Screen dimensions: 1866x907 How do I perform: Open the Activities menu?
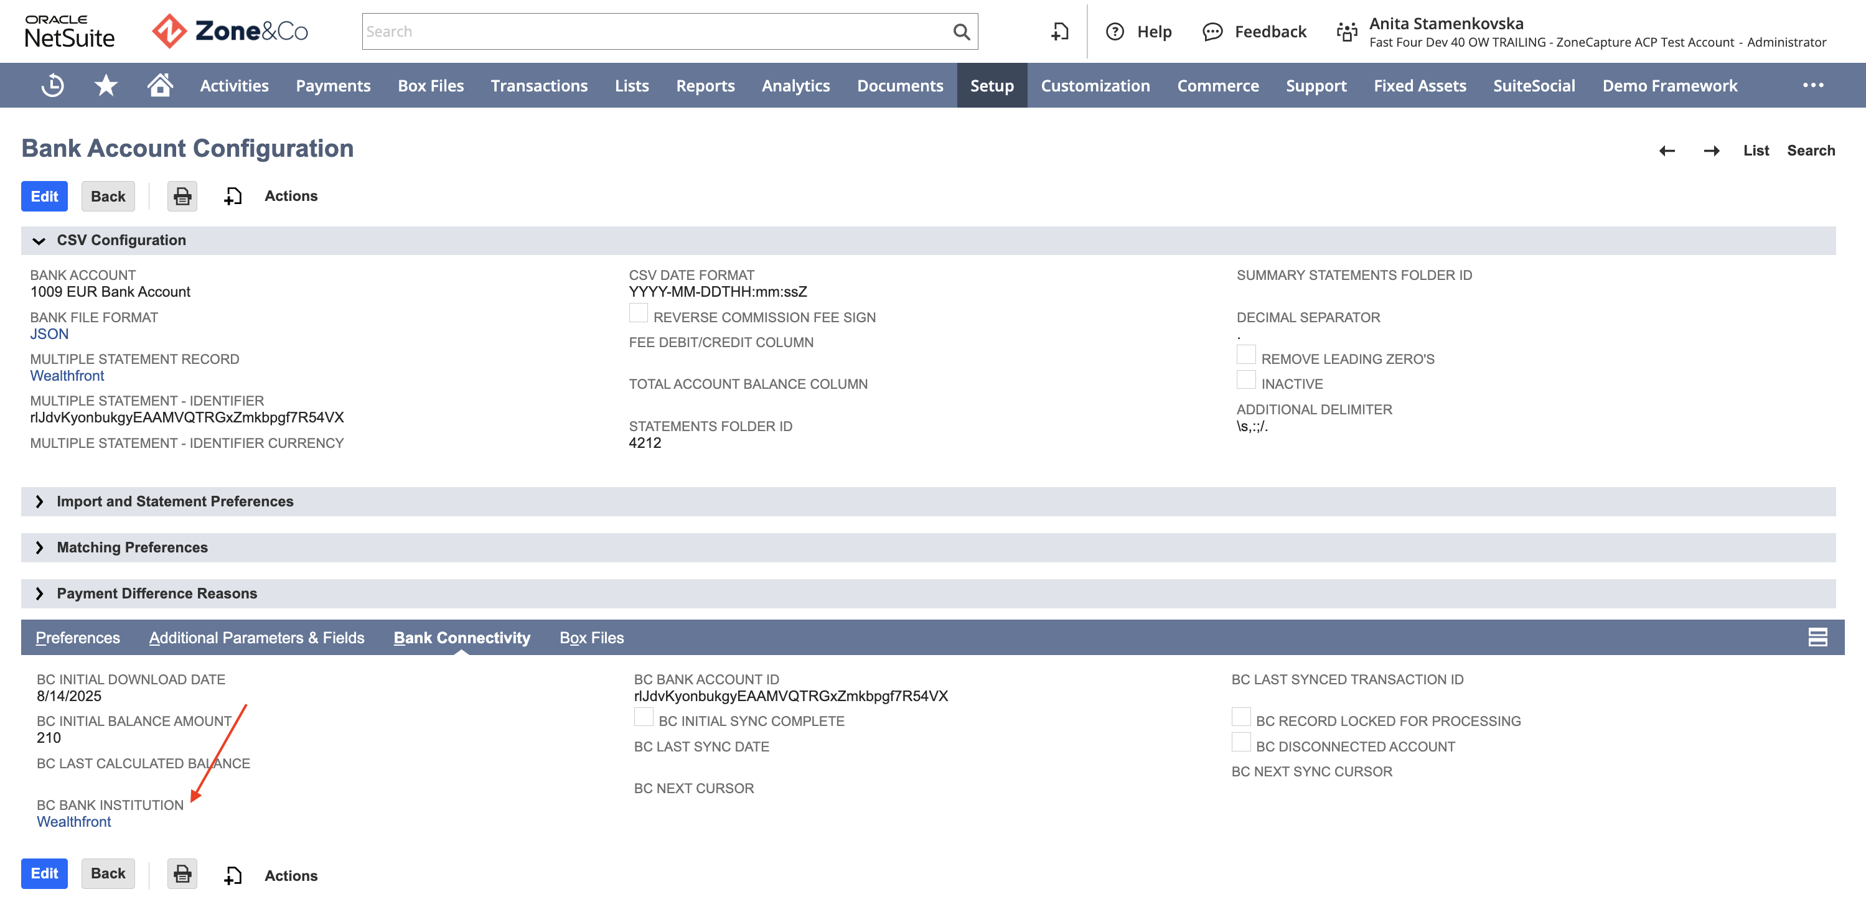coord(234,85)
